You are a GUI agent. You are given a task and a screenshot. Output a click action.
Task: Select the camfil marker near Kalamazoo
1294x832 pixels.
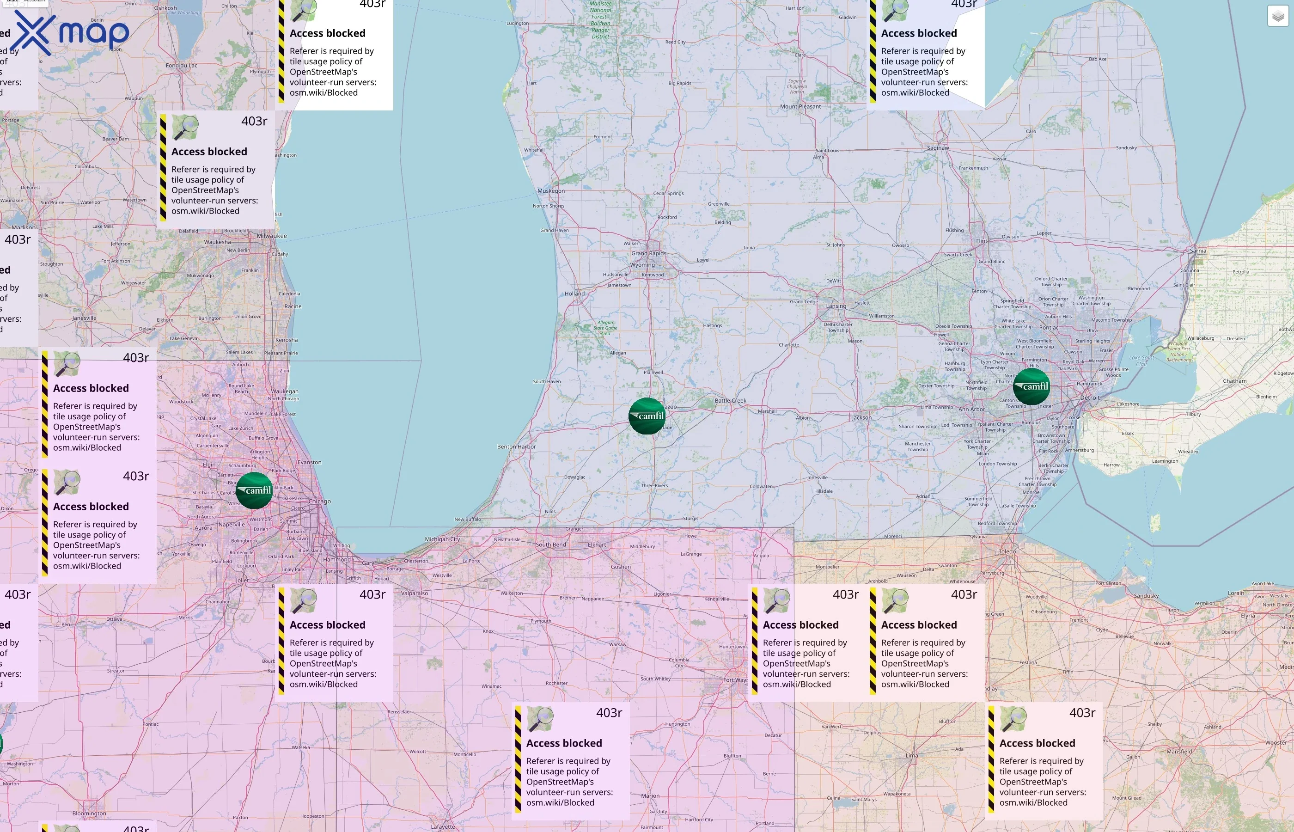(x=647, y=416)
